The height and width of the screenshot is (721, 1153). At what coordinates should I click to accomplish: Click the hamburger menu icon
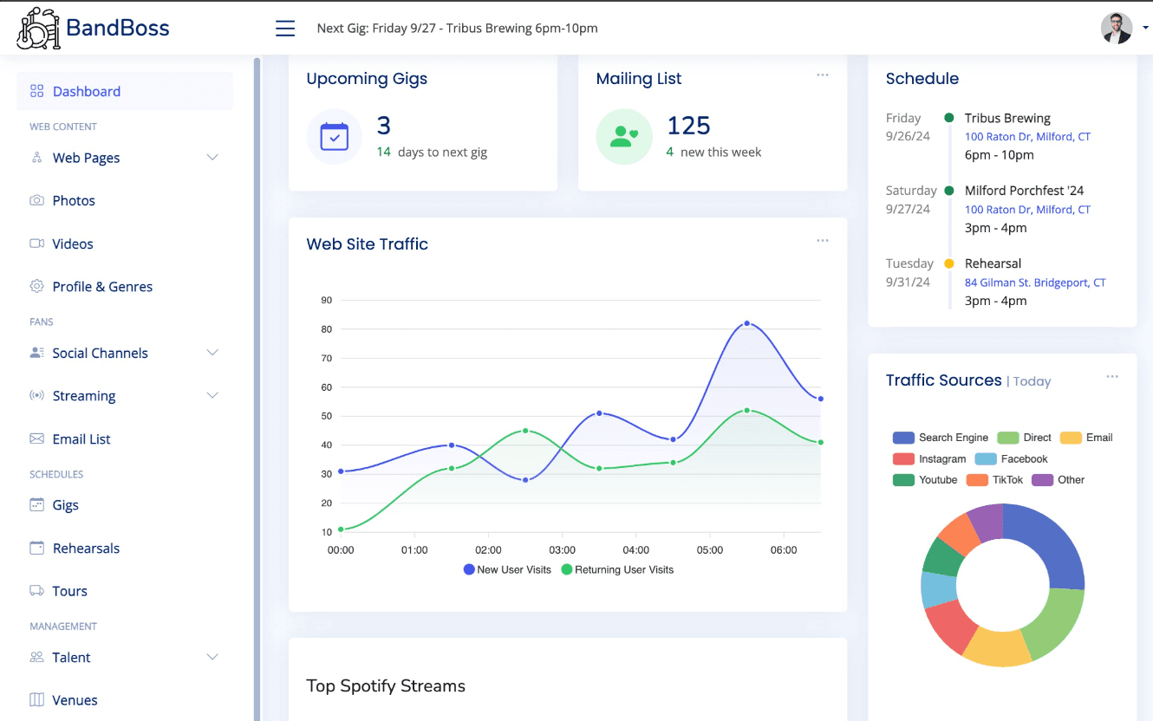[285, 29]
